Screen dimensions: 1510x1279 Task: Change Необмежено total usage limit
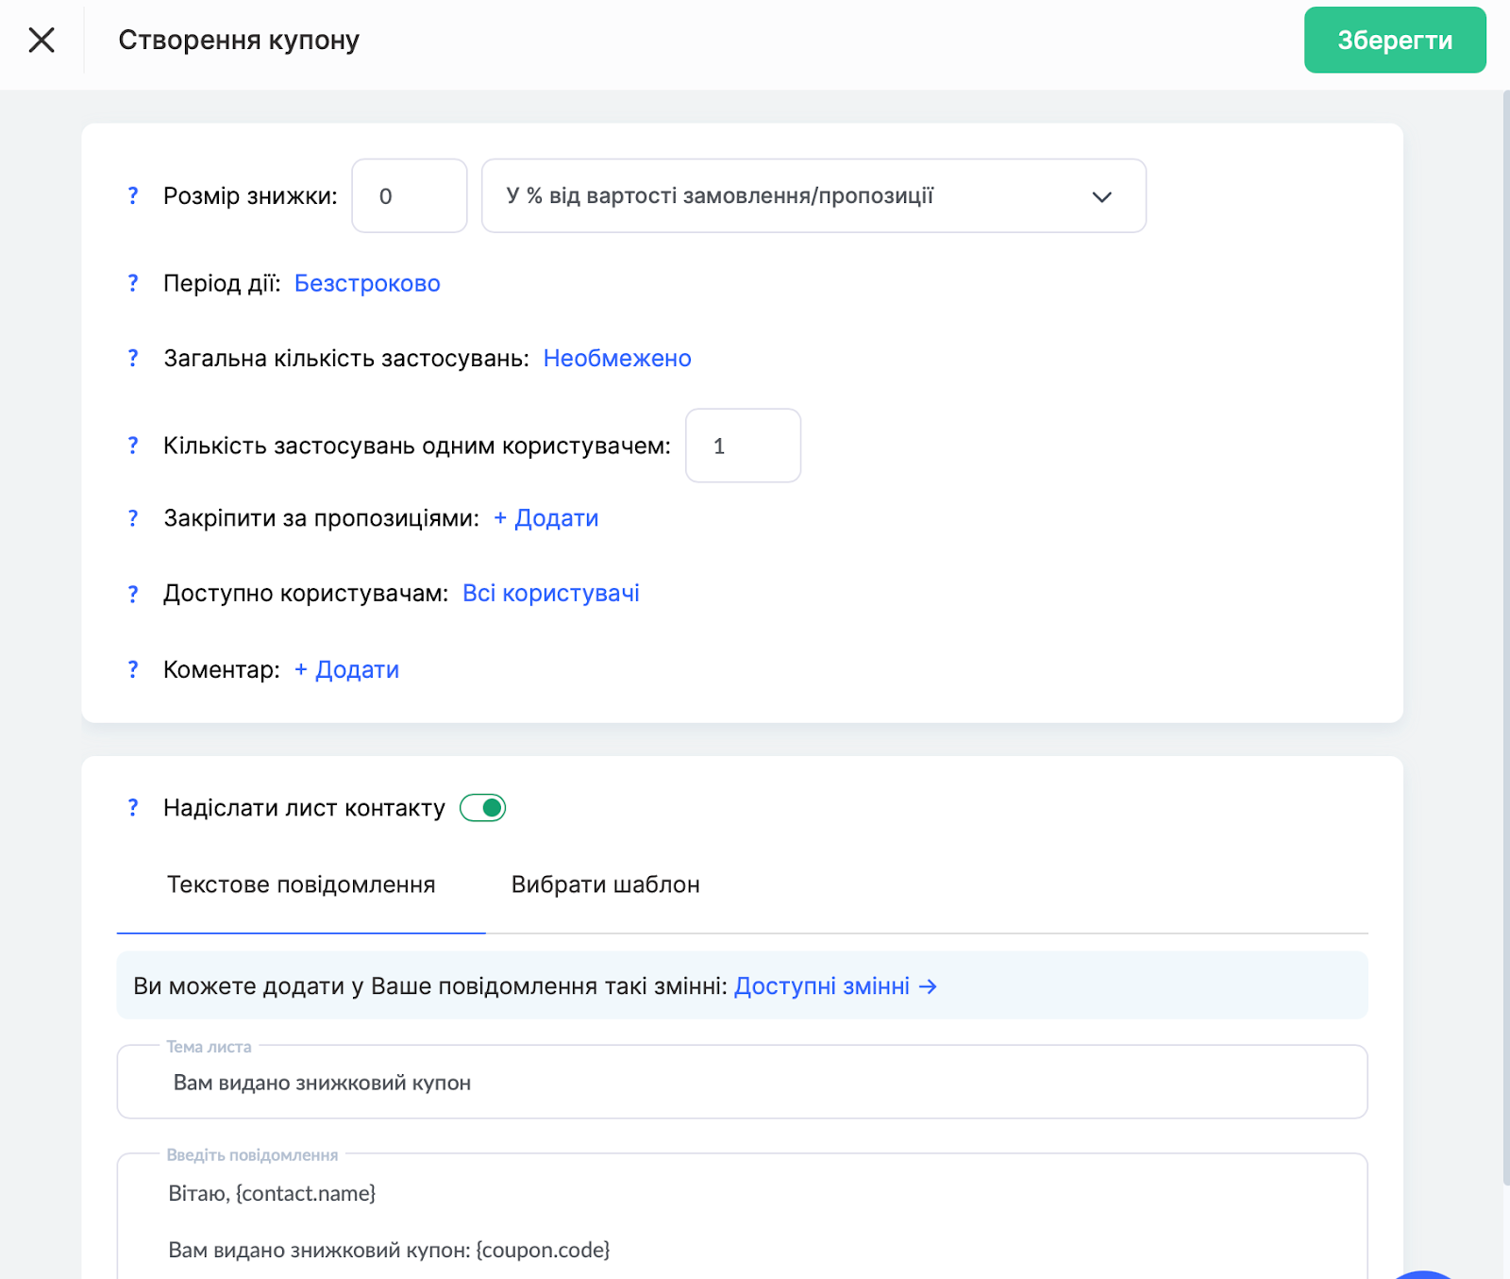[x=617, y=359]
